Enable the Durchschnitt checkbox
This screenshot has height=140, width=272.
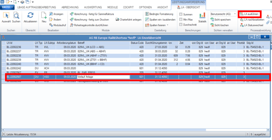[x=181, y=25]
